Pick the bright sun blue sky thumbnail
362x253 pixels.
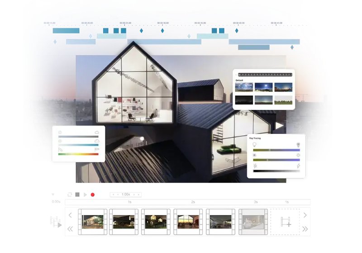tap(264, 87)
